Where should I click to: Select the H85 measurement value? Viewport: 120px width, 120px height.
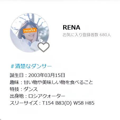coord(90,103)
